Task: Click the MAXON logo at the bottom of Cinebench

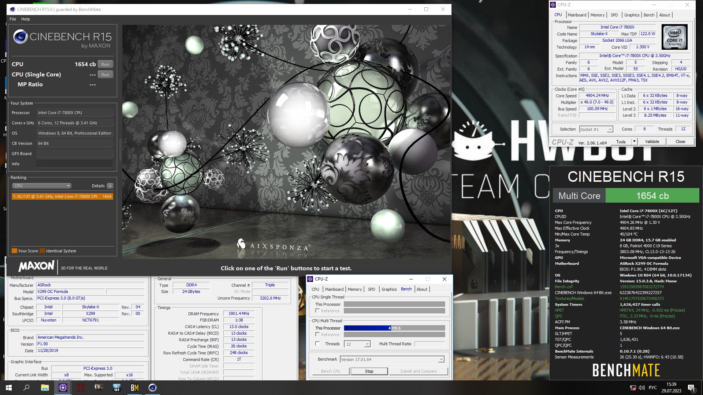Action: [36, 266]
